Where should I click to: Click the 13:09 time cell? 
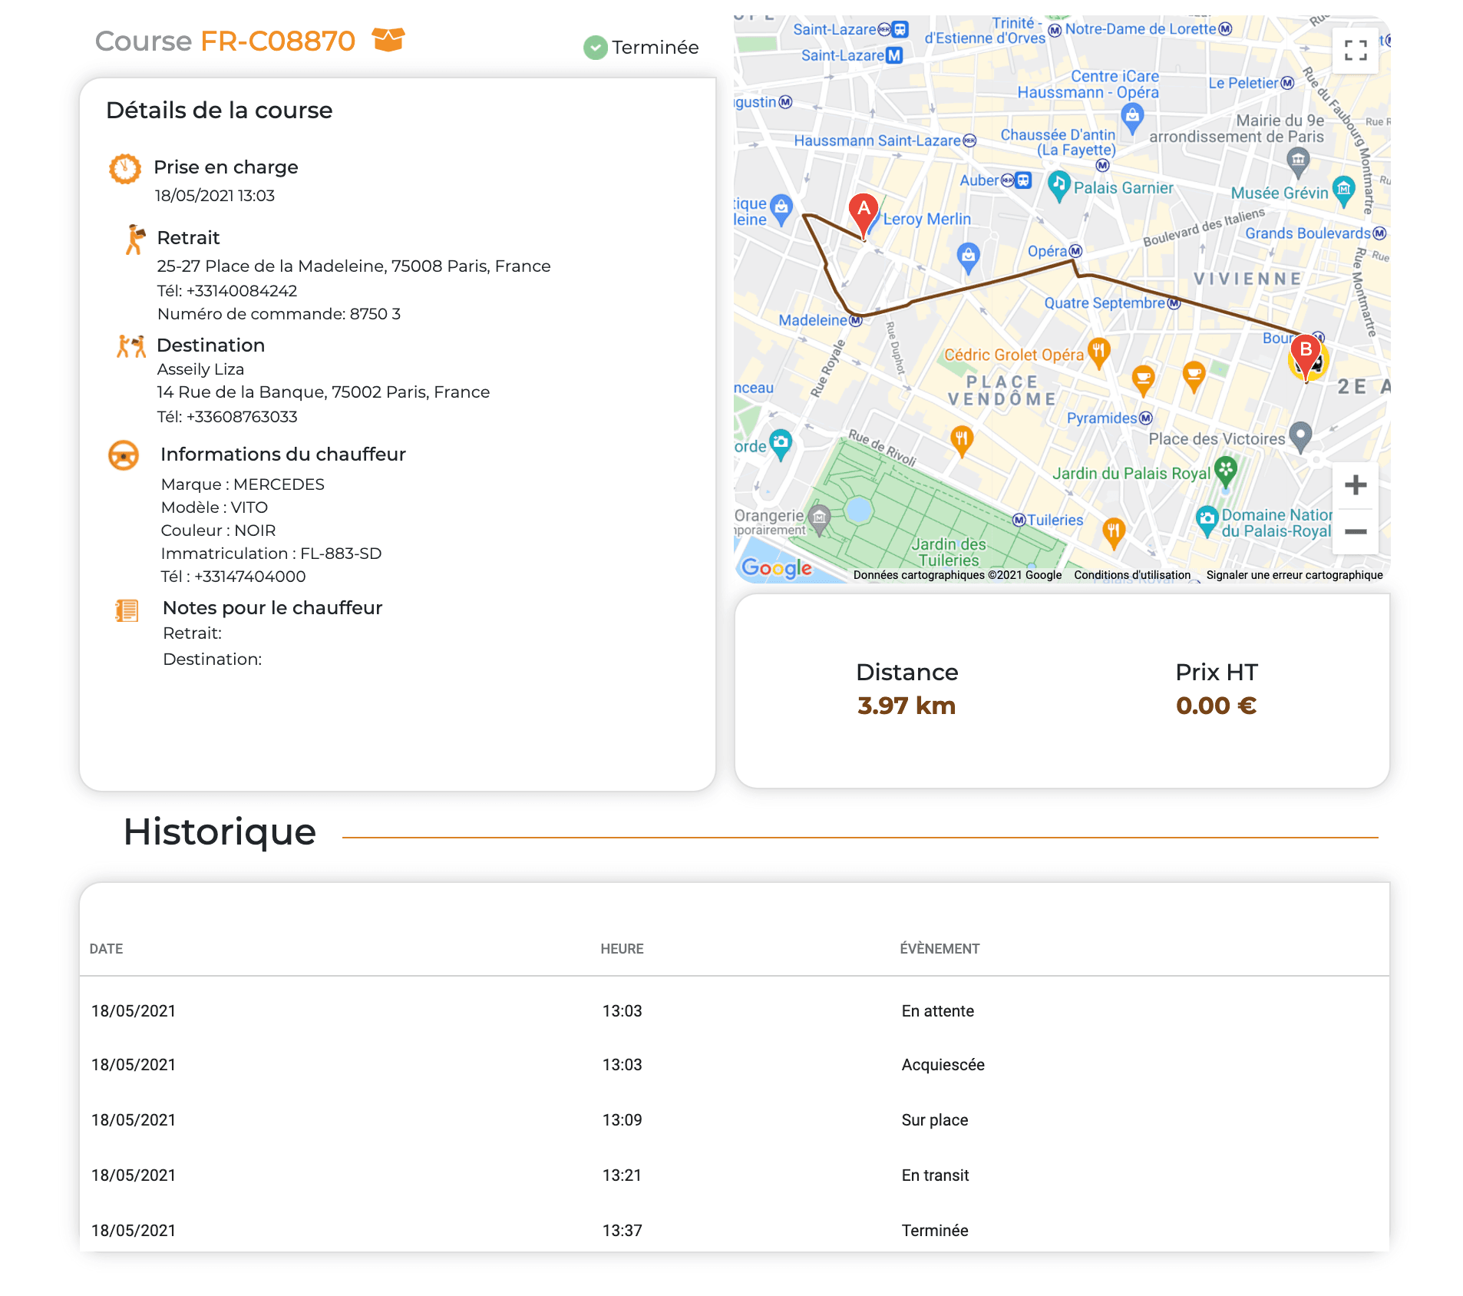[x=622, y=1120]
